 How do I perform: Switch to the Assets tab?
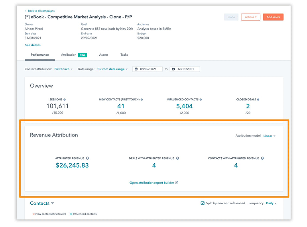(104, 55)
